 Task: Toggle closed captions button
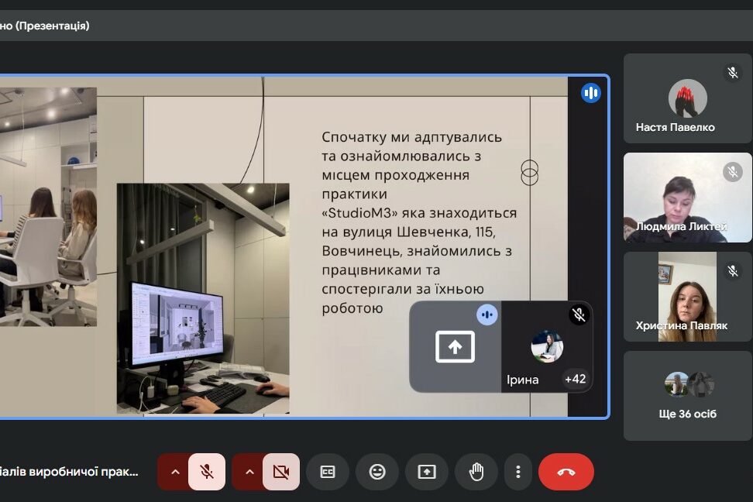click(328, 472)
